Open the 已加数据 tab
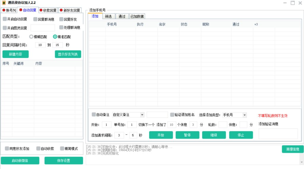This screenshot has height=169, width=304. [x=137, y=16]
